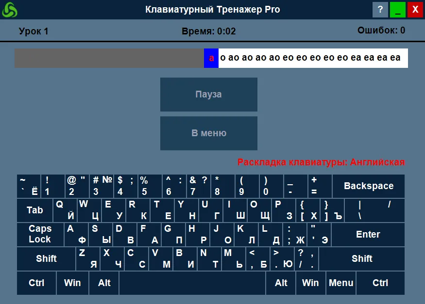Click the left Ctrl key
Screen dimensions: 425x304
[x=36, y=283]
